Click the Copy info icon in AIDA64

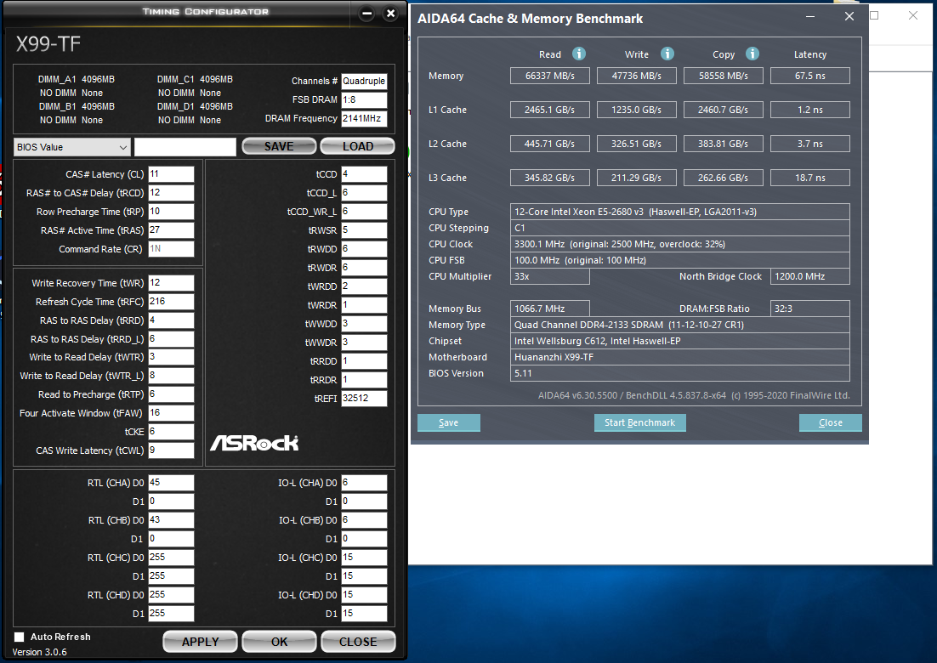[x=752, y=54]
